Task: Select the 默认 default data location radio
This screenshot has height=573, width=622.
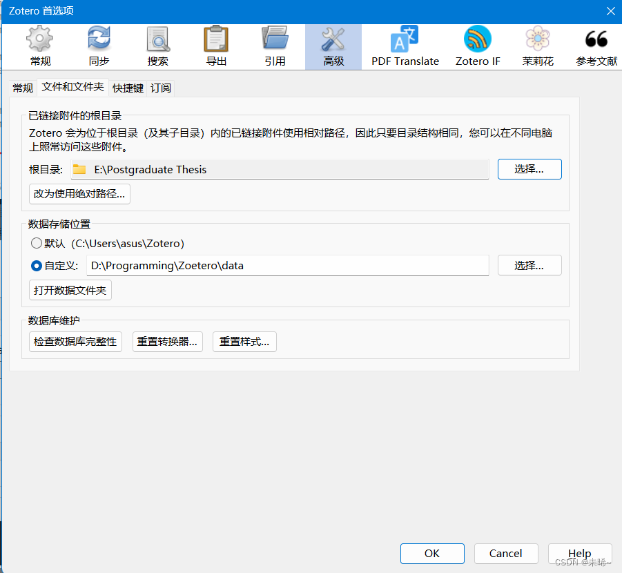Action: click(37, 243)
